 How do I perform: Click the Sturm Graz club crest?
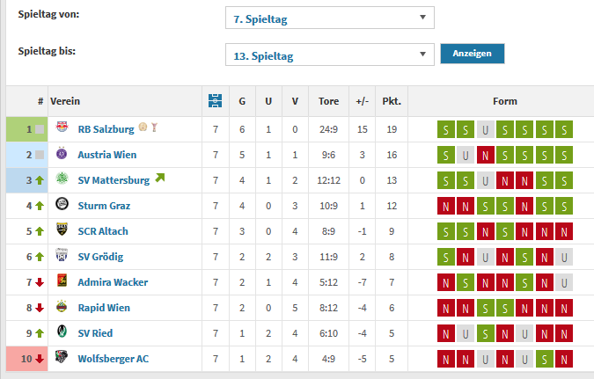click(62, 204)
